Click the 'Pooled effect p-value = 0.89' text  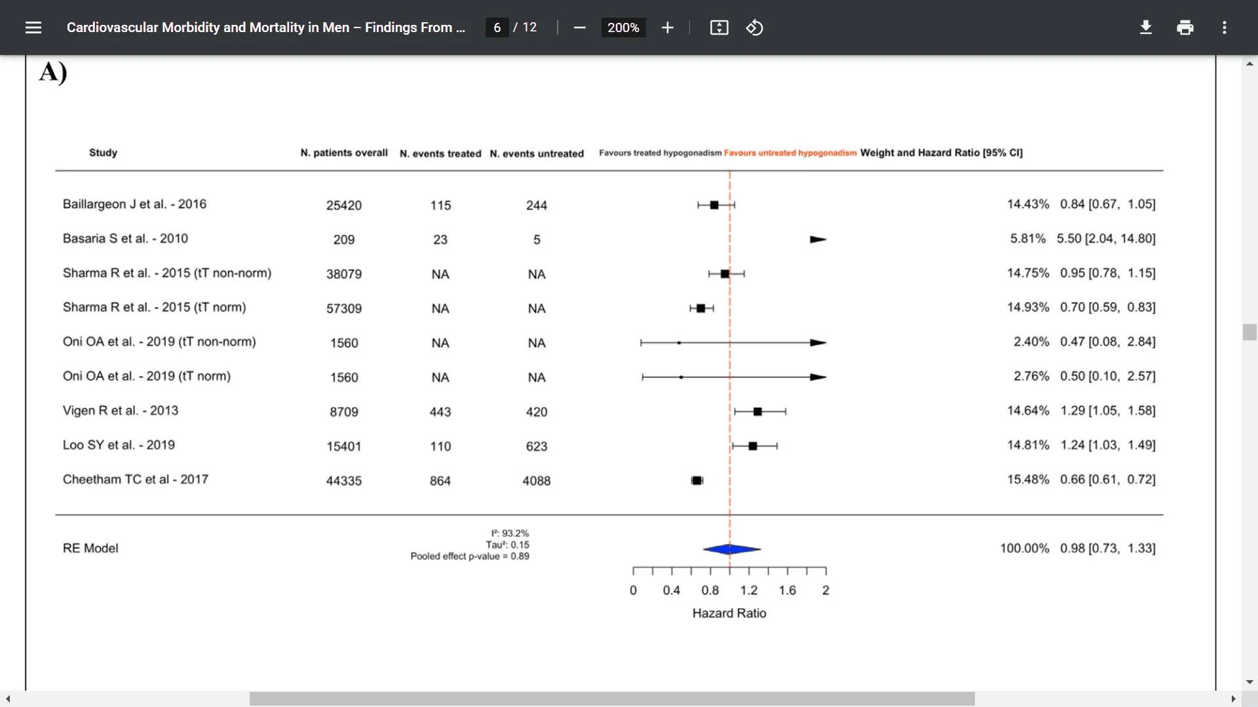click(x=470, y=556)
